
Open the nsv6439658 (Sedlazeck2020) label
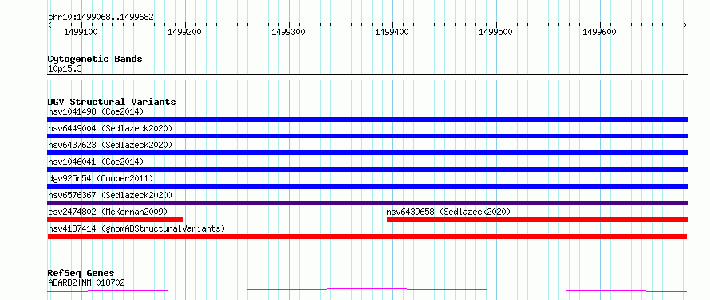tap(448, 212)
